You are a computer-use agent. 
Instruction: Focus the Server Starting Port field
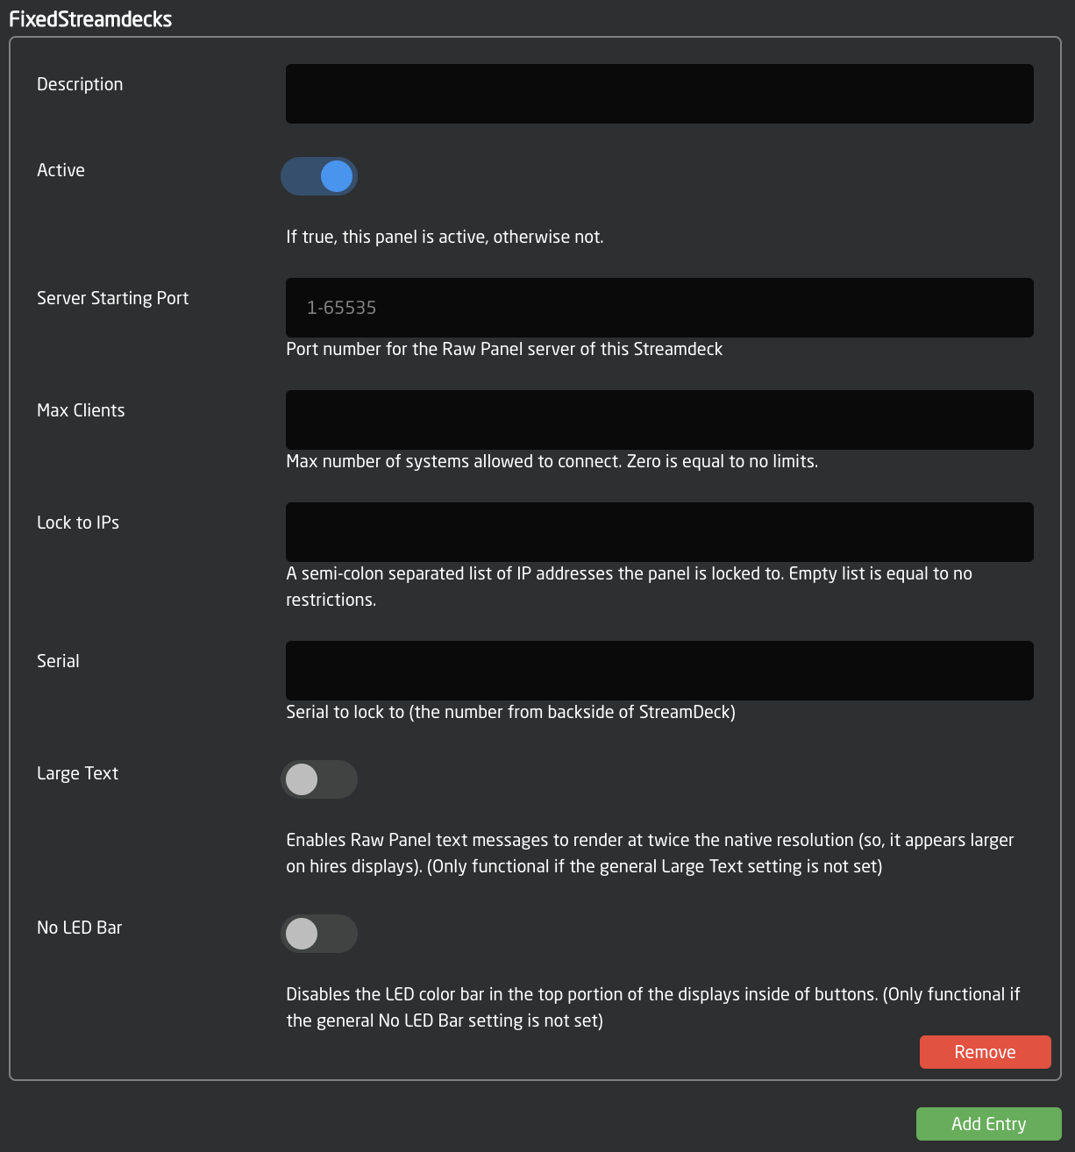click(x=659, y=308)
